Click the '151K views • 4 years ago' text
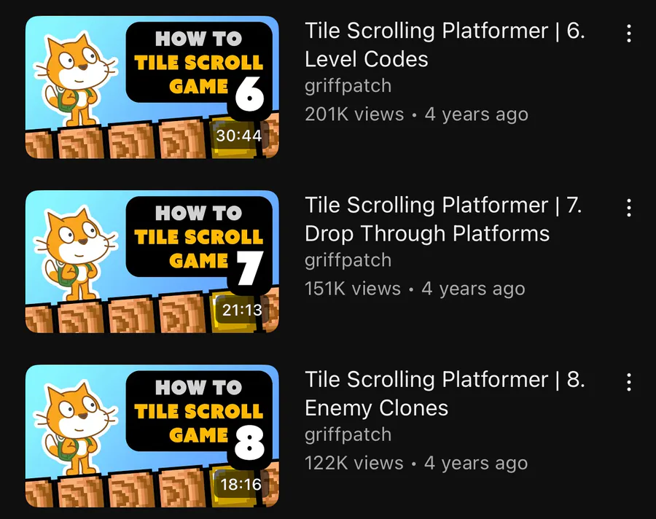 tap(415, 289)
